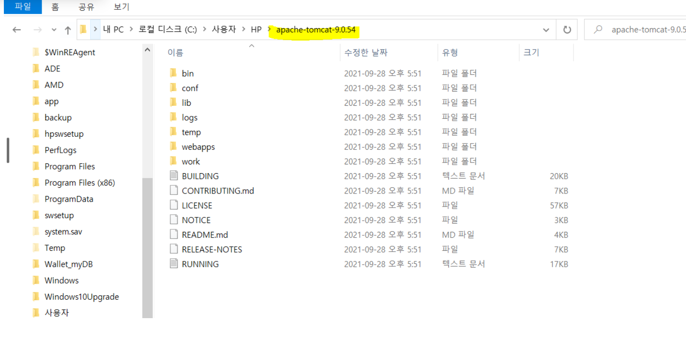
Task: Select the bin folder icon
Action: [174, 73]
